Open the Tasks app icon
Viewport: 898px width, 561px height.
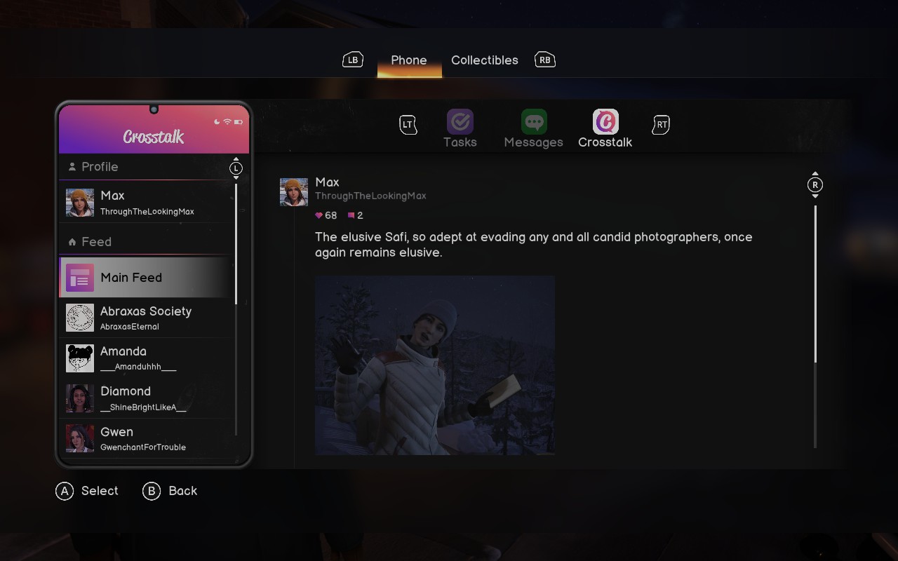tap(460, 122)
